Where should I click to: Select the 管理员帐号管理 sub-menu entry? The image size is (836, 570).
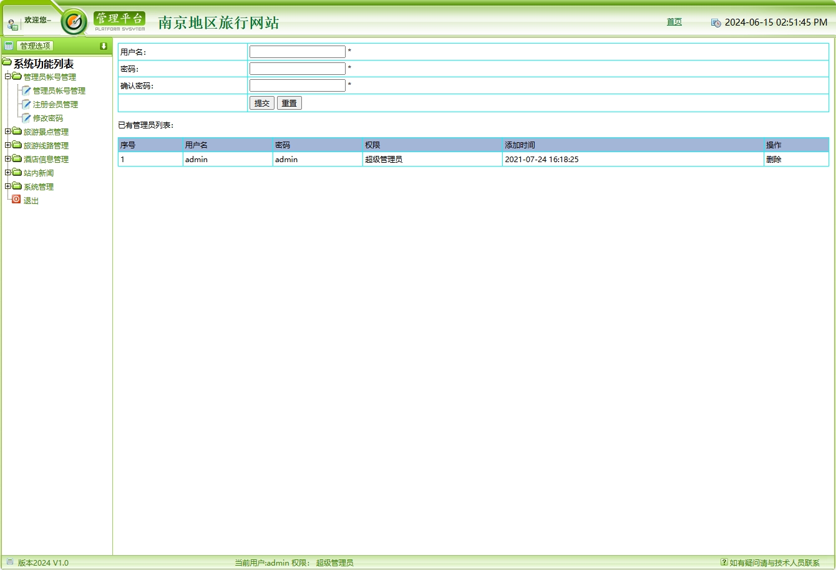point(59,91)
